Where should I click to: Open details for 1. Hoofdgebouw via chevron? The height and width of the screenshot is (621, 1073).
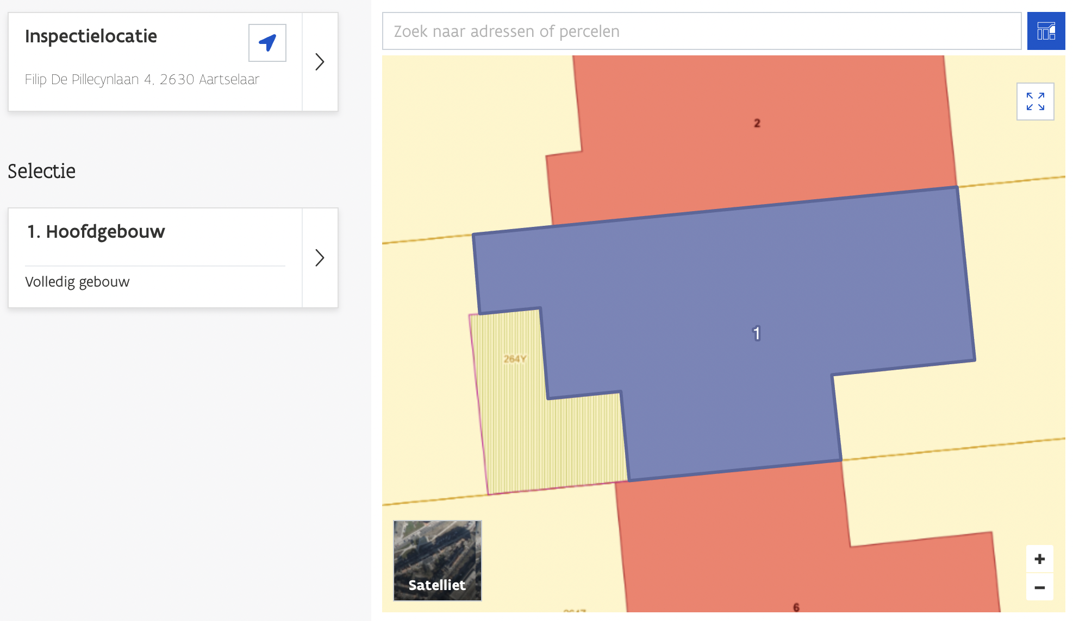click(x=320, y=258)
